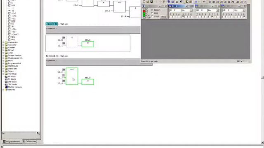
Task: Click the Open file icon in PLCSIM toolbar
Action: pos(148,2)
